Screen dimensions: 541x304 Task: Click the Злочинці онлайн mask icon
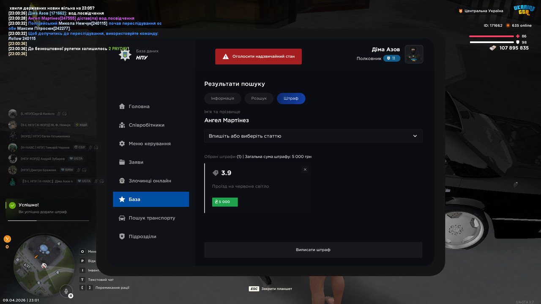click(x=122, y=181)
